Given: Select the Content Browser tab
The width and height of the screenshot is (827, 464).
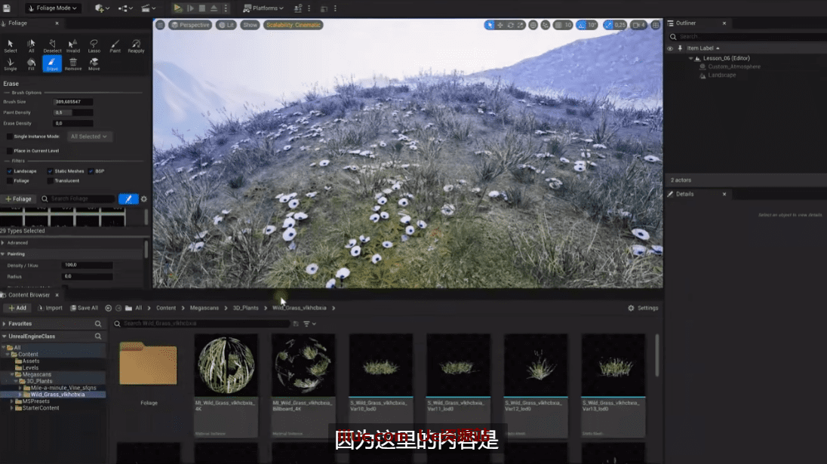Looking at the screenshot, I should pos(29,295).
